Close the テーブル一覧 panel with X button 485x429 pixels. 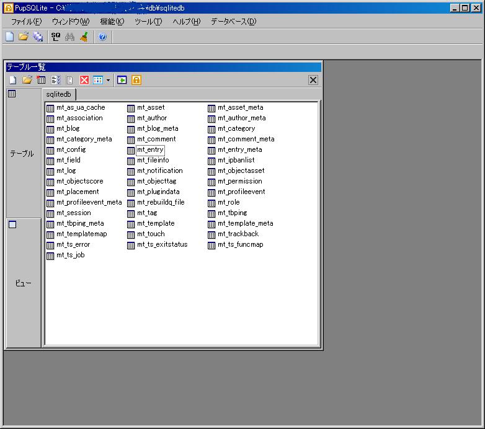(x=313, y=81)
